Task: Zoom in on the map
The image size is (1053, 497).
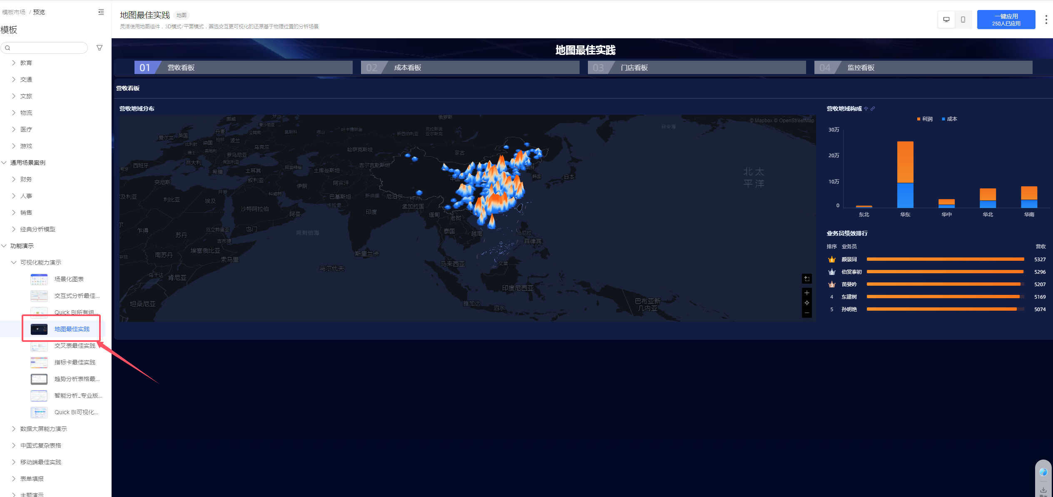Action: [807, 293]
